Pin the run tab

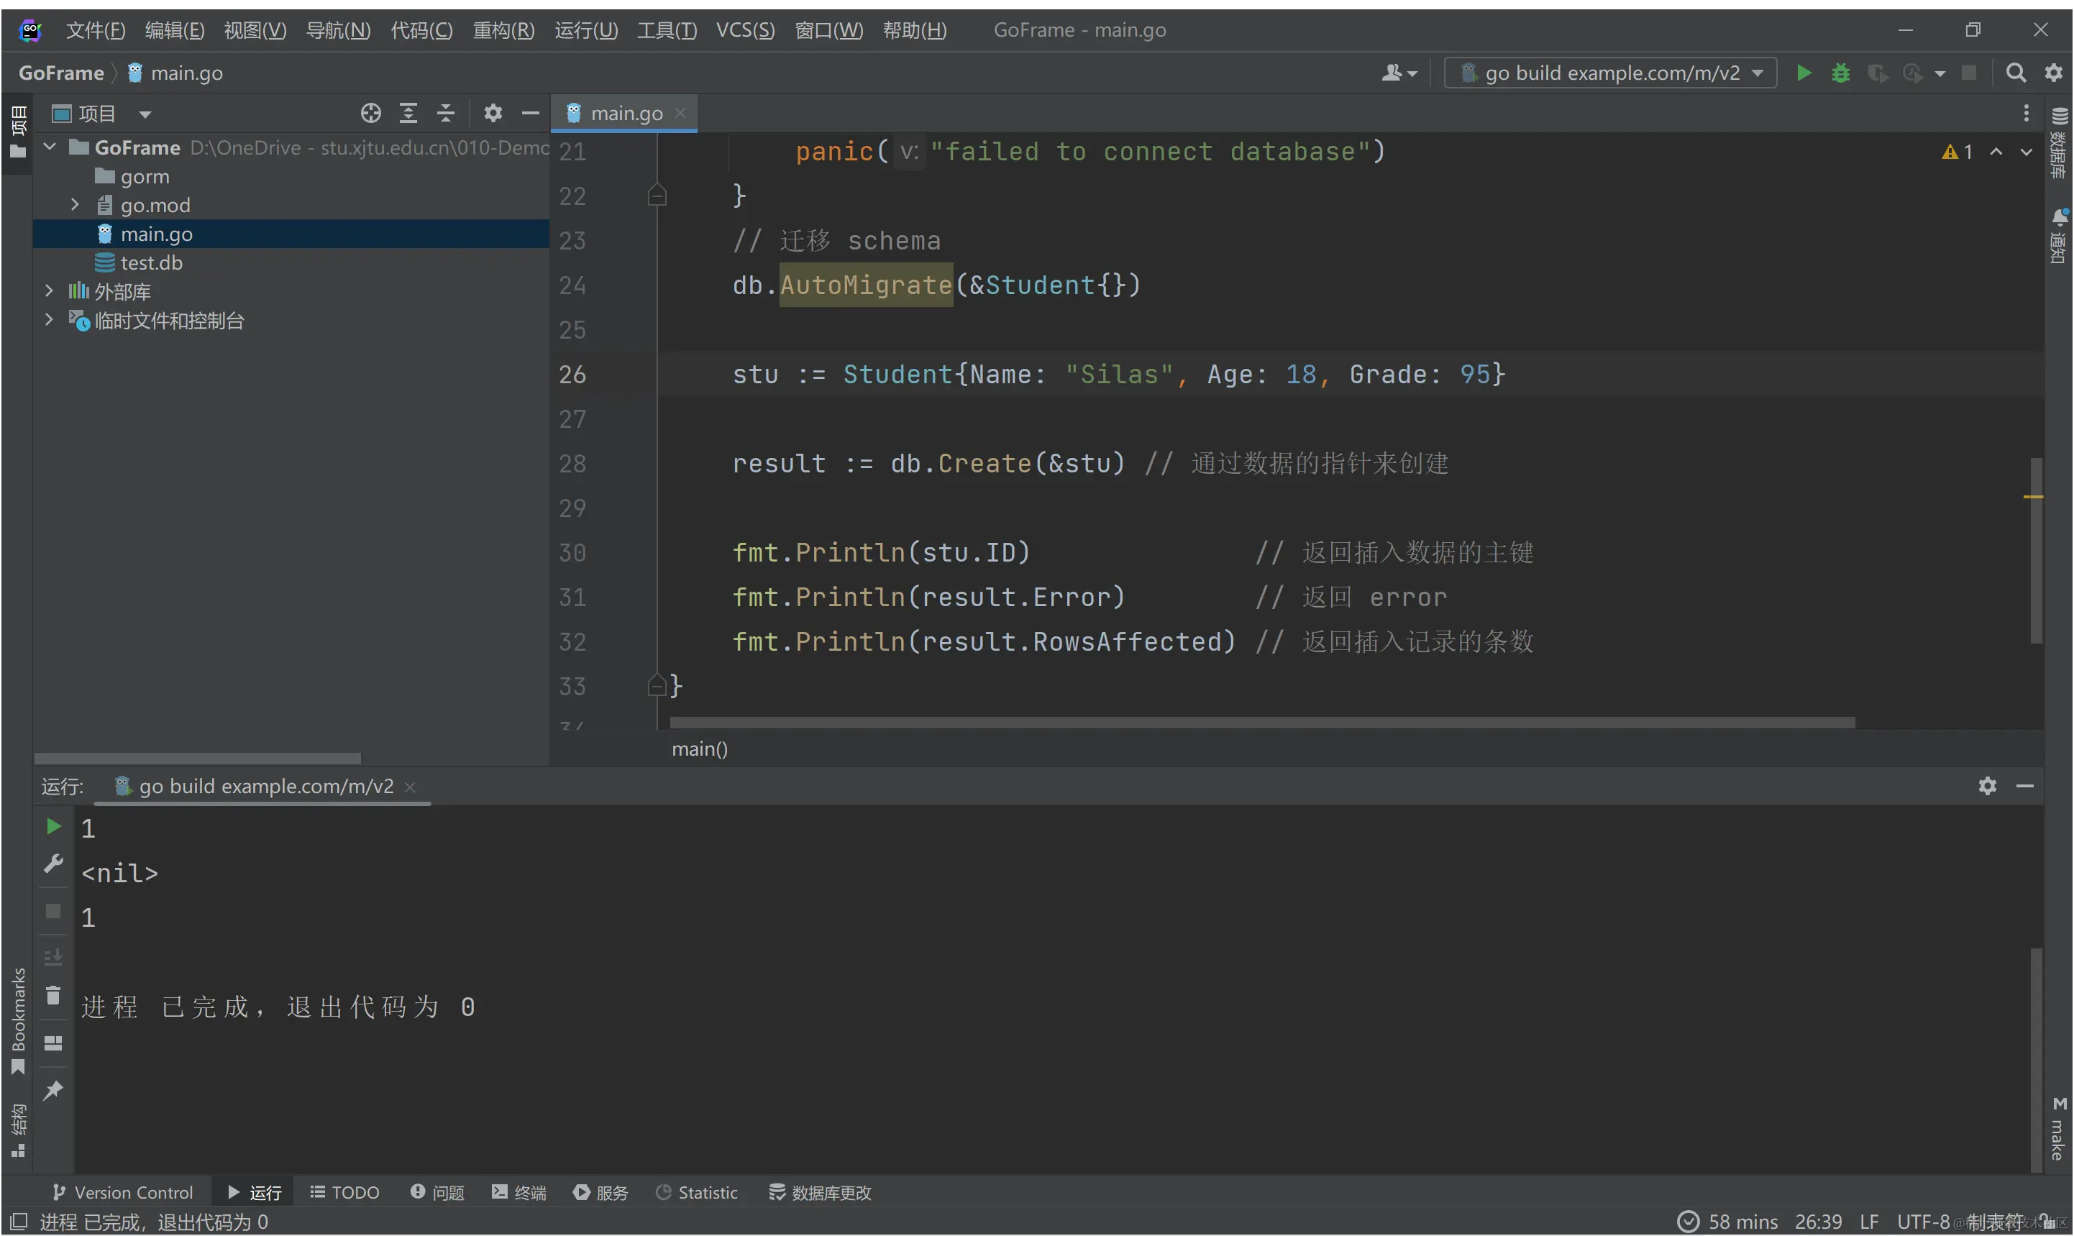(x=53, y=1090)
